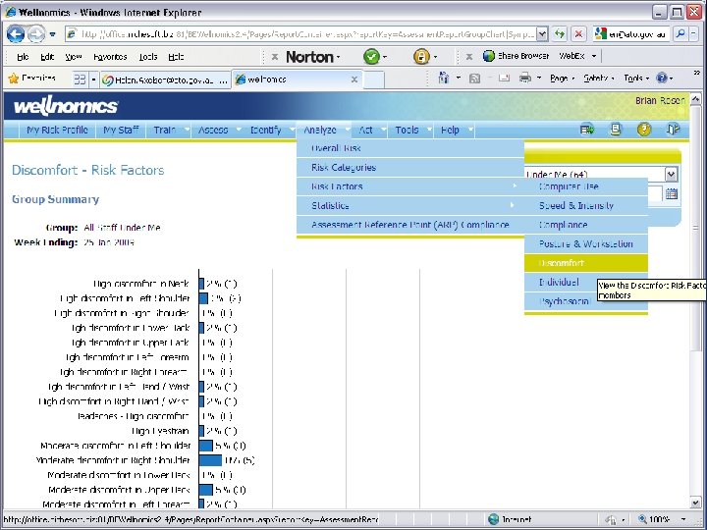Click the Wellnomics yellow help icon
The width and height of the screenshot is (707, 530).
[x=644, y=130]
